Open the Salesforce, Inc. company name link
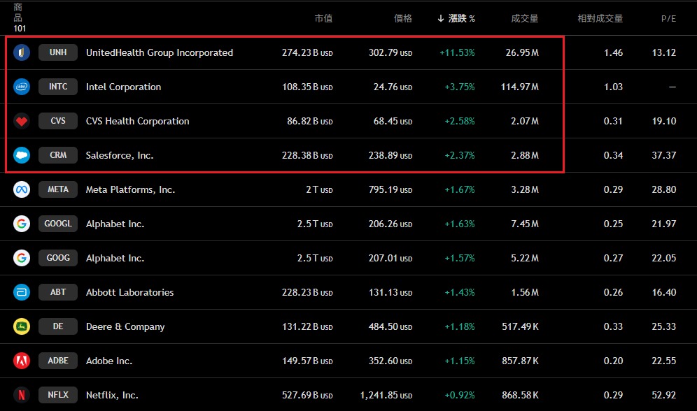Viewport: 697px width, 411px height. click(120, 155)
